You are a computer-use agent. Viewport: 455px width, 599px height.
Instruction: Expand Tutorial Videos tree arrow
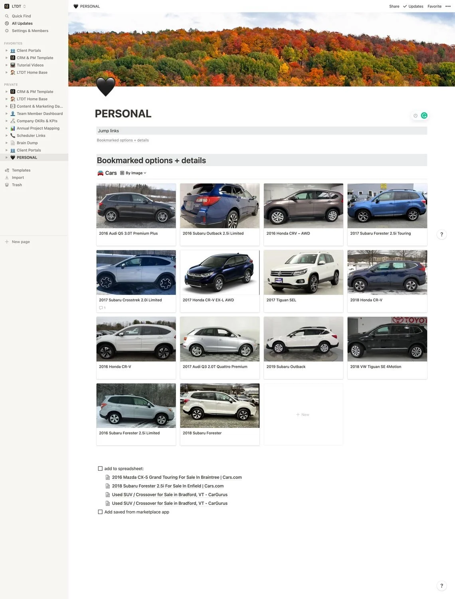coord(6,65)
